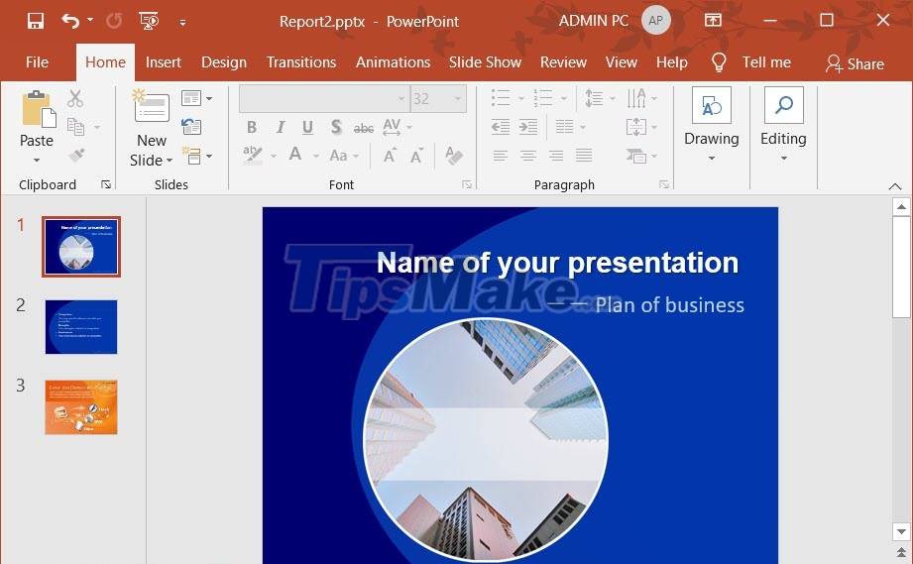Open the undo history dropdown arrow
913x564 pixels.
point(90,20)
